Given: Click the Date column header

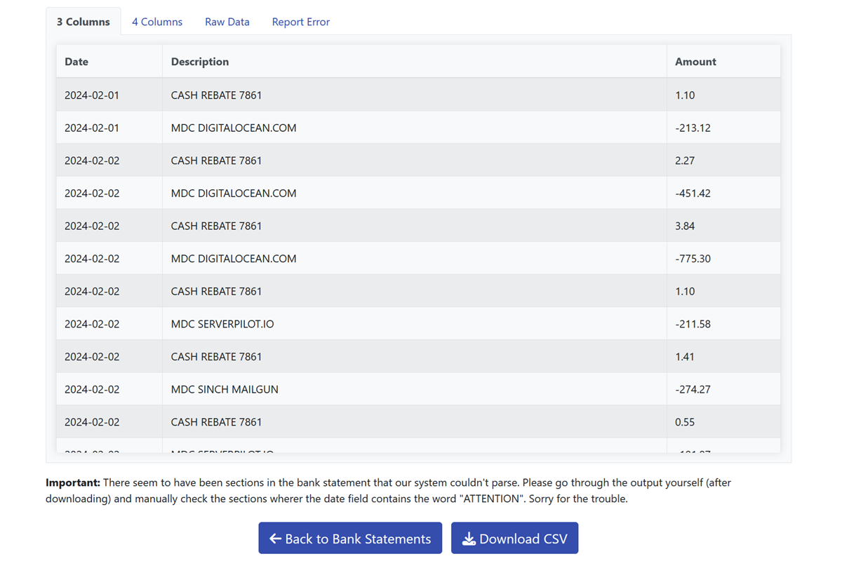Looking at the screenshot, I should [76, 62].
